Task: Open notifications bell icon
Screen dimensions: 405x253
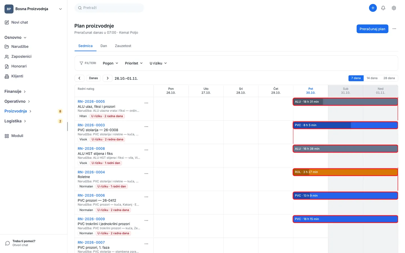Action: 383,8
